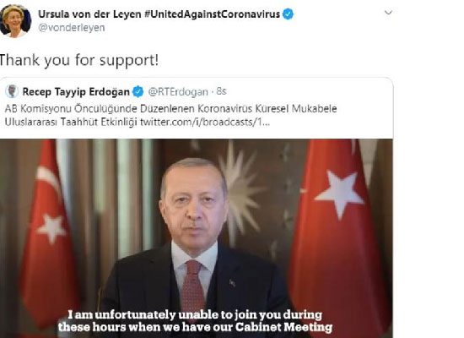Open the quoted tweet card header area
Viewport: 464px width, 338px height.
(116, 91)
